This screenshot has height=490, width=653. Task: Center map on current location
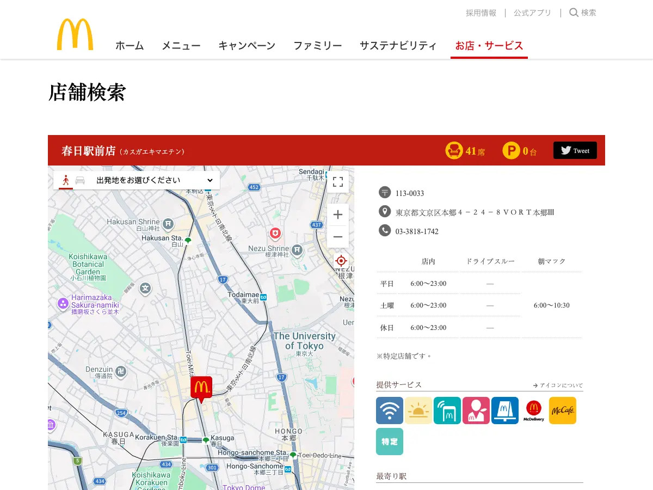click(x=341, y=261)
